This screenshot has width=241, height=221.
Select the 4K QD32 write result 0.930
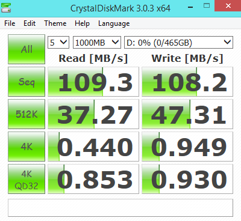(187, 179)
